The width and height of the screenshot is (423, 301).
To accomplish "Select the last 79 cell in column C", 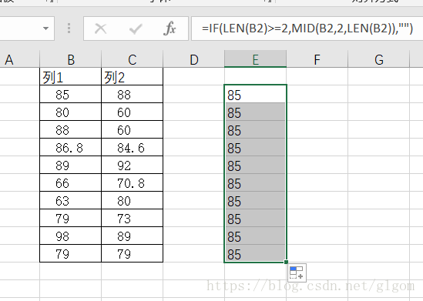I will [133, 253].
